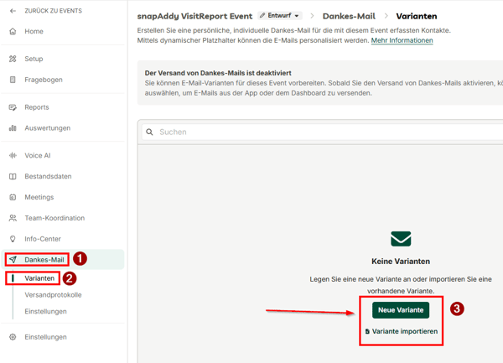The width and height of the screenshot is (503, 363).
Task: Click the Neue Variante button
Action: [401, 310]
